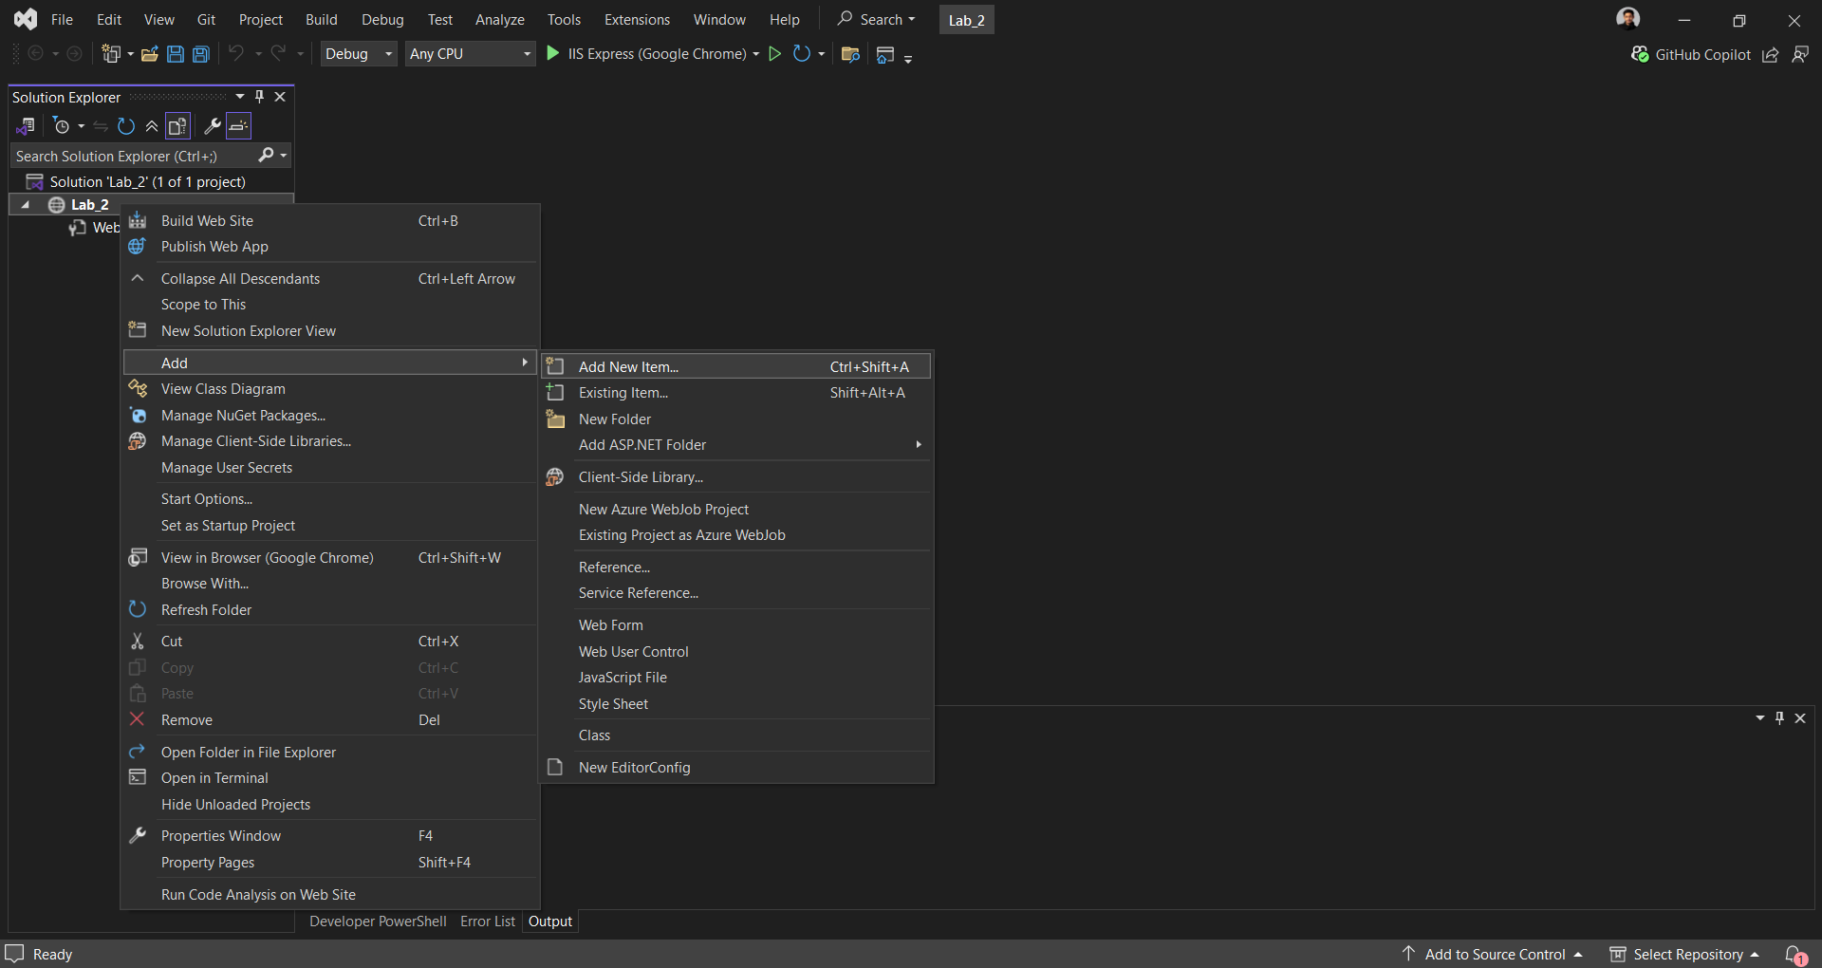Click New EditorConfig in Add submenu
Viewport: 1822px width, 968px height.
[735, 768]
